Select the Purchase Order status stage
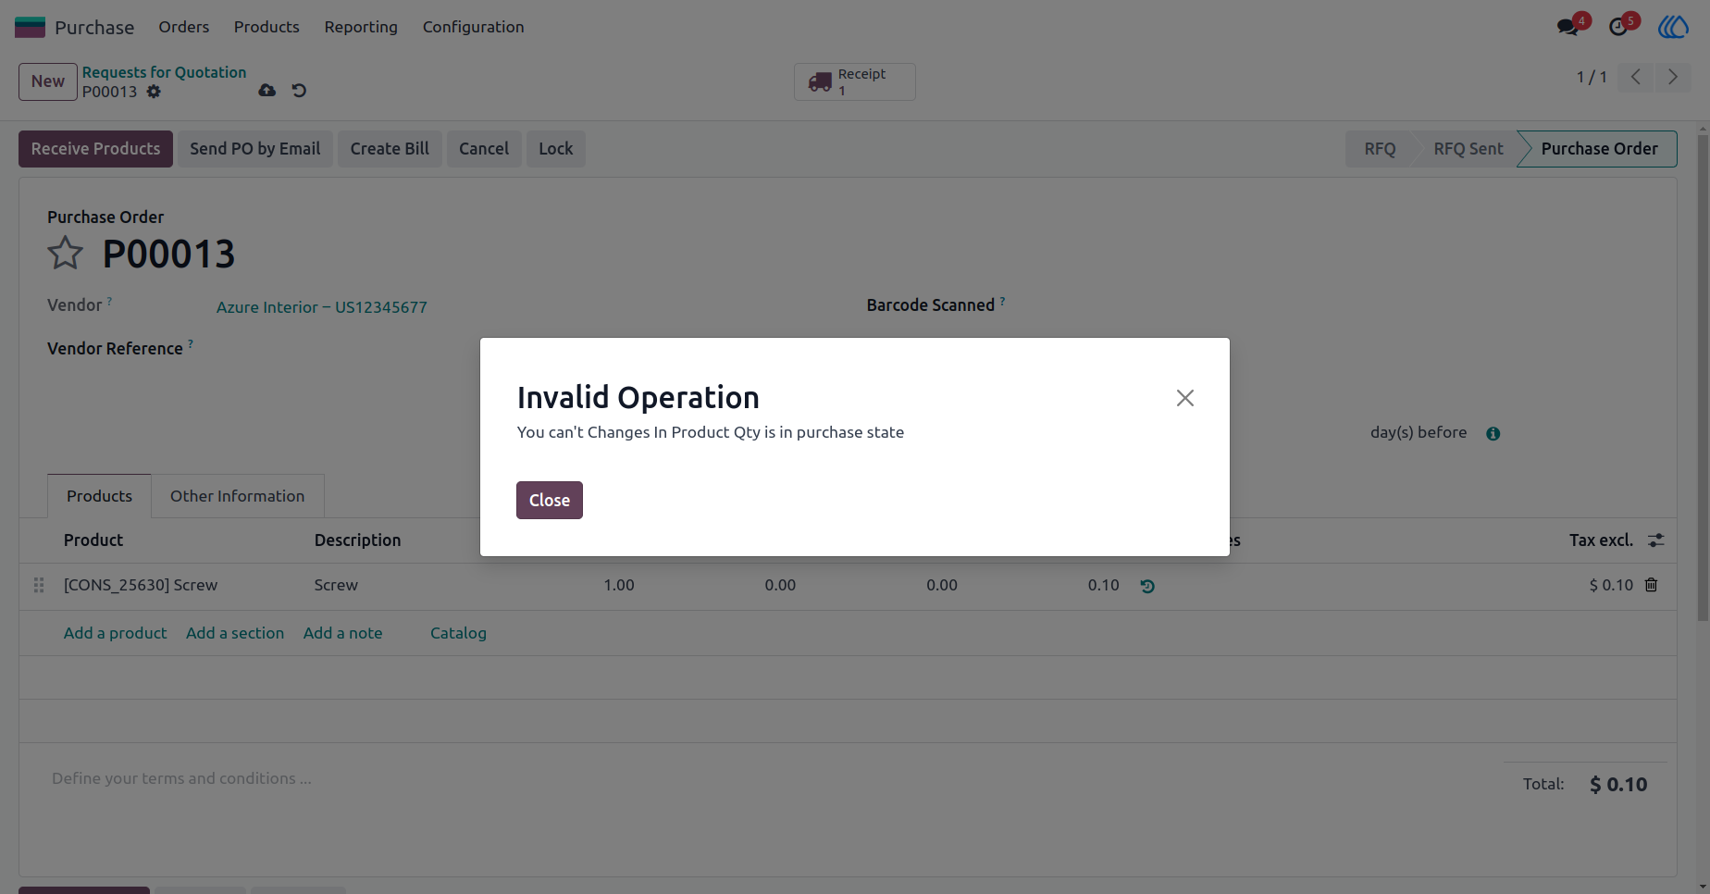Viewport: 1710px width, 894px height. tap(1599, 149)
